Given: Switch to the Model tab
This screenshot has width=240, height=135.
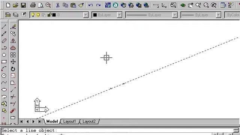Looking at the screenshot, I should pyautogui.click(x=52, y=121).
